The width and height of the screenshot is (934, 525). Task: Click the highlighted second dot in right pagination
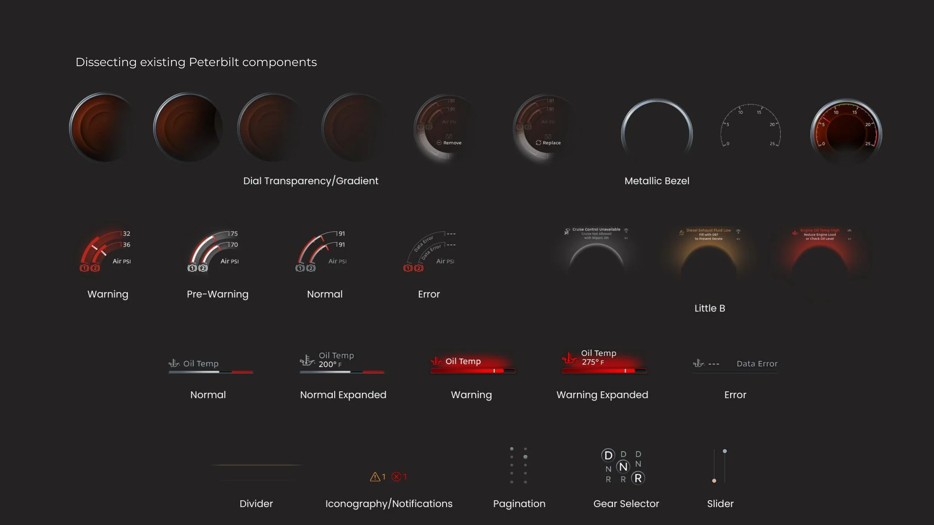[x=525, y=457]
